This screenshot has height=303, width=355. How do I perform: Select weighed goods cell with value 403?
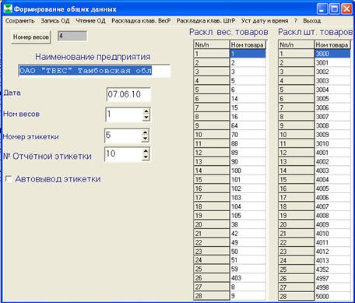pos(248,278)
